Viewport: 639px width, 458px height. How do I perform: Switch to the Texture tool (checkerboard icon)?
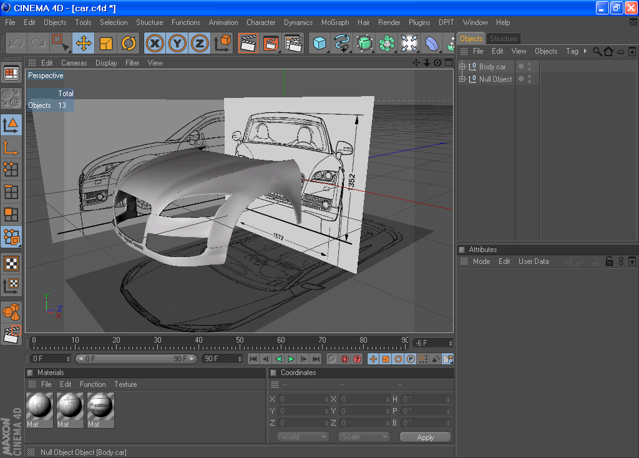tap(11, 264)
